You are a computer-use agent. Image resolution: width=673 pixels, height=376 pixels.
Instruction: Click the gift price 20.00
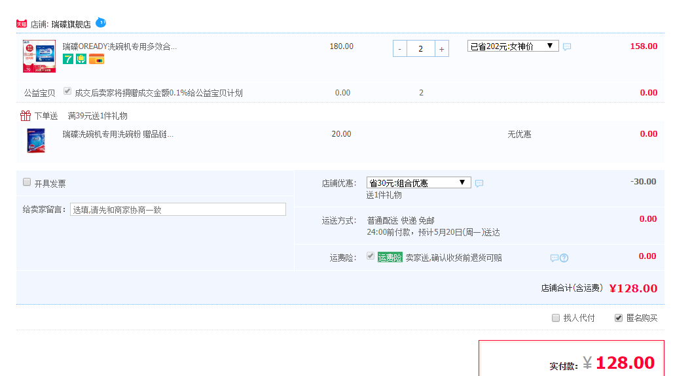click(342, 134)
